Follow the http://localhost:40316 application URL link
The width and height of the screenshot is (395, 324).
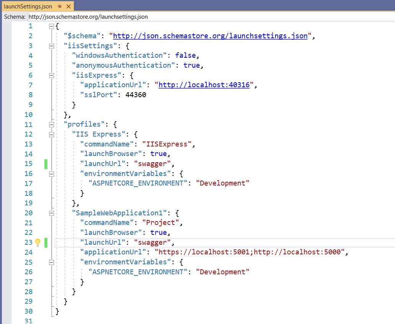pos(204,85)
